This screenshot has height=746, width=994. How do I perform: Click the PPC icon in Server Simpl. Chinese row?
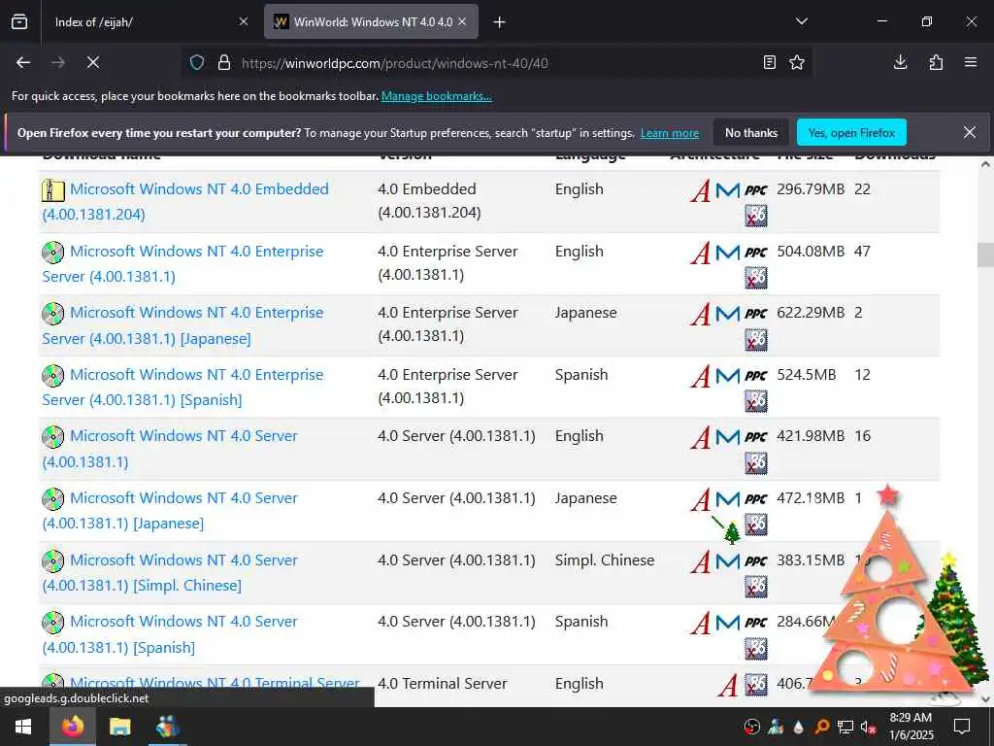755,561
